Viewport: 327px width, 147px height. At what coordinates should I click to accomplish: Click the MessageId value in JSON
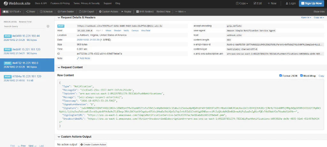pos(107,90)
